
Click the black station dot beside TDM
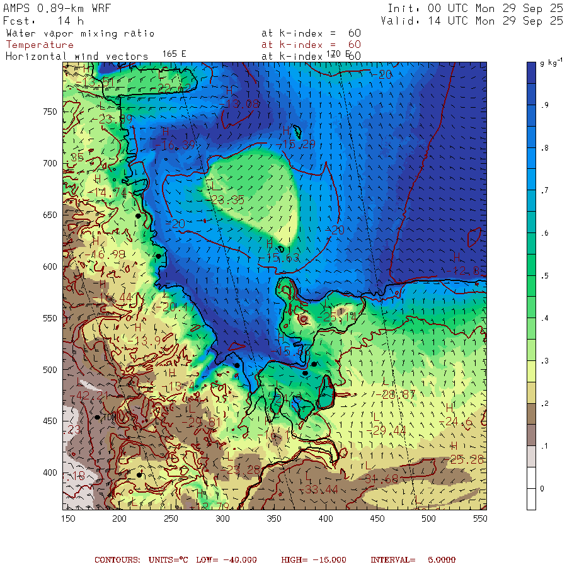(97, 417)
